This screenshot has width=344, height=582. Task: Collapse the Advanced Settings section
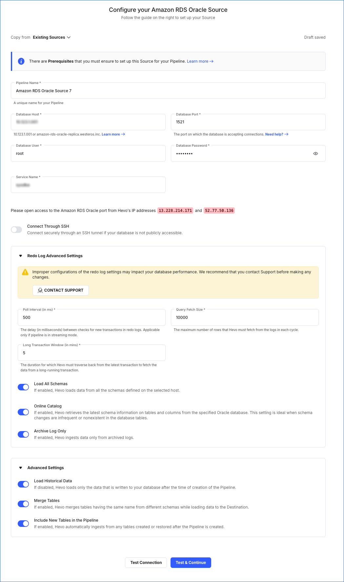(21, 468)
